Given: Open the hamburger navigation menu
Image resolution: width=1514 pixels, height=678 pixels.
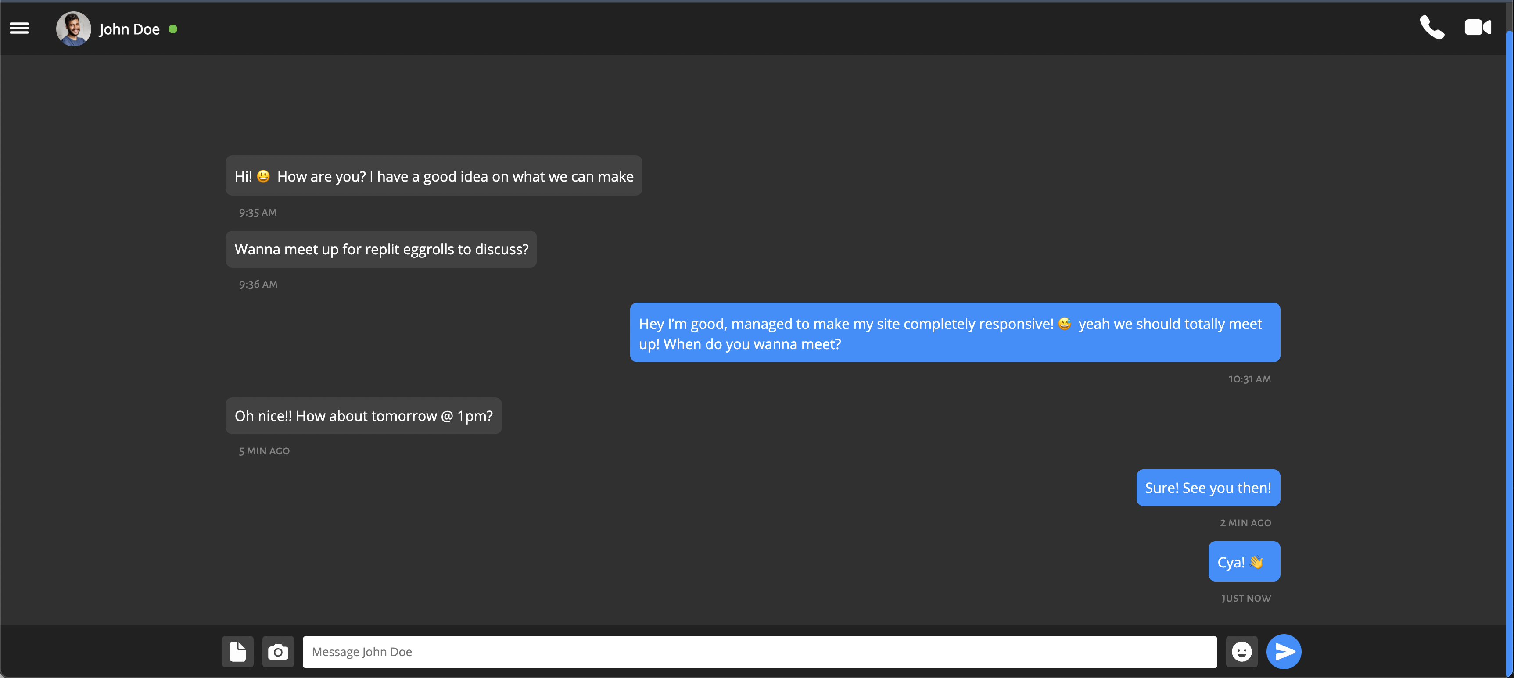Looking at the screenshot, I should click(x=19, y=28).
